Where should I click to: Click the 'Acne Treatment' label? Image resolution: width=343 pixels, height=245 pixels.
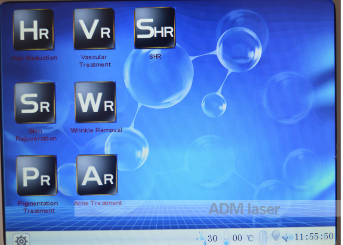click(98, 203)
